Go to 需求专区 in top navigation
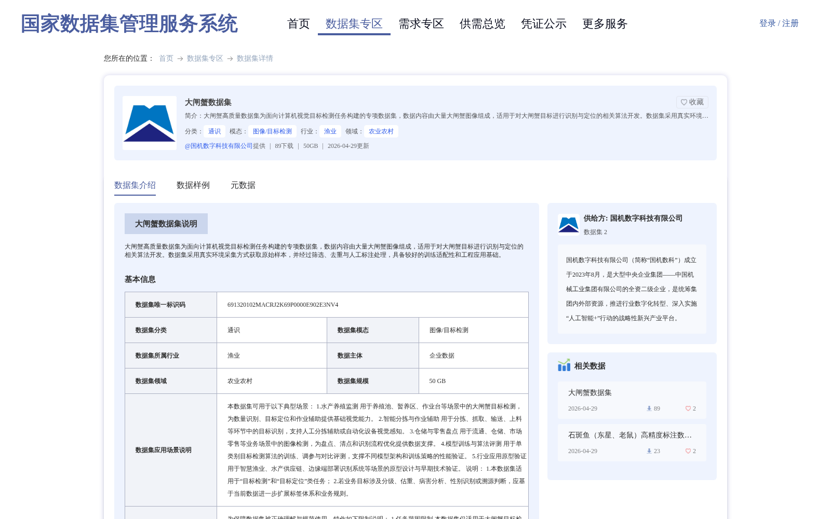This screenshot has height=519, width=831. 421,24
